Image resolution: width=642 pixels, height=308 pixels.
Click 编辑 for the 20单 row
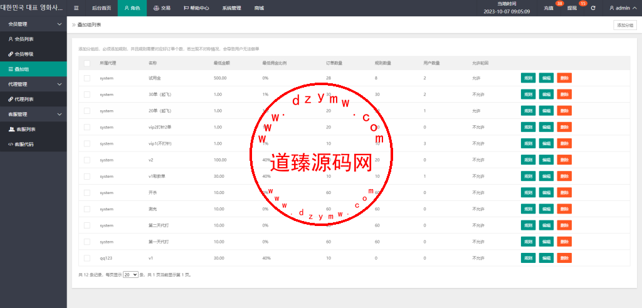click(x=546, y=111)
